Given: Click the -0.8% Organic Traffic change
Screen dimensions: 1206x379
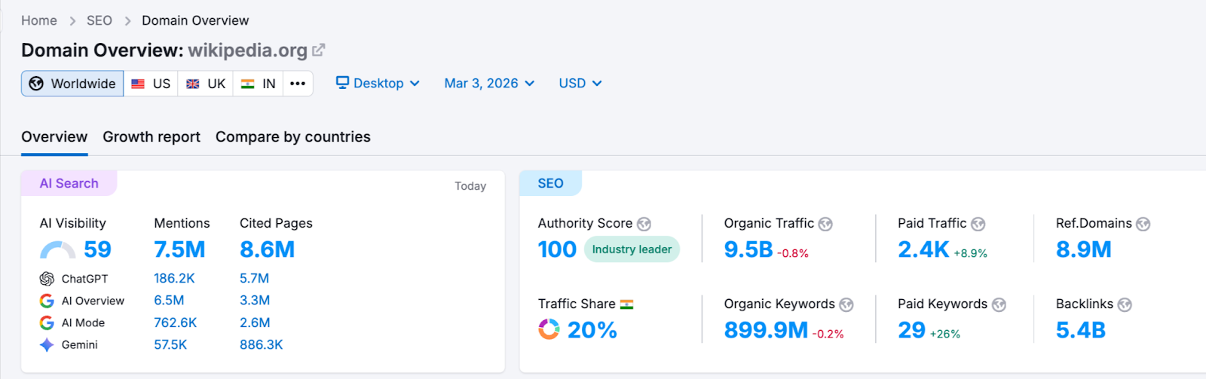Looking at the screenshot, I should 793,253.
